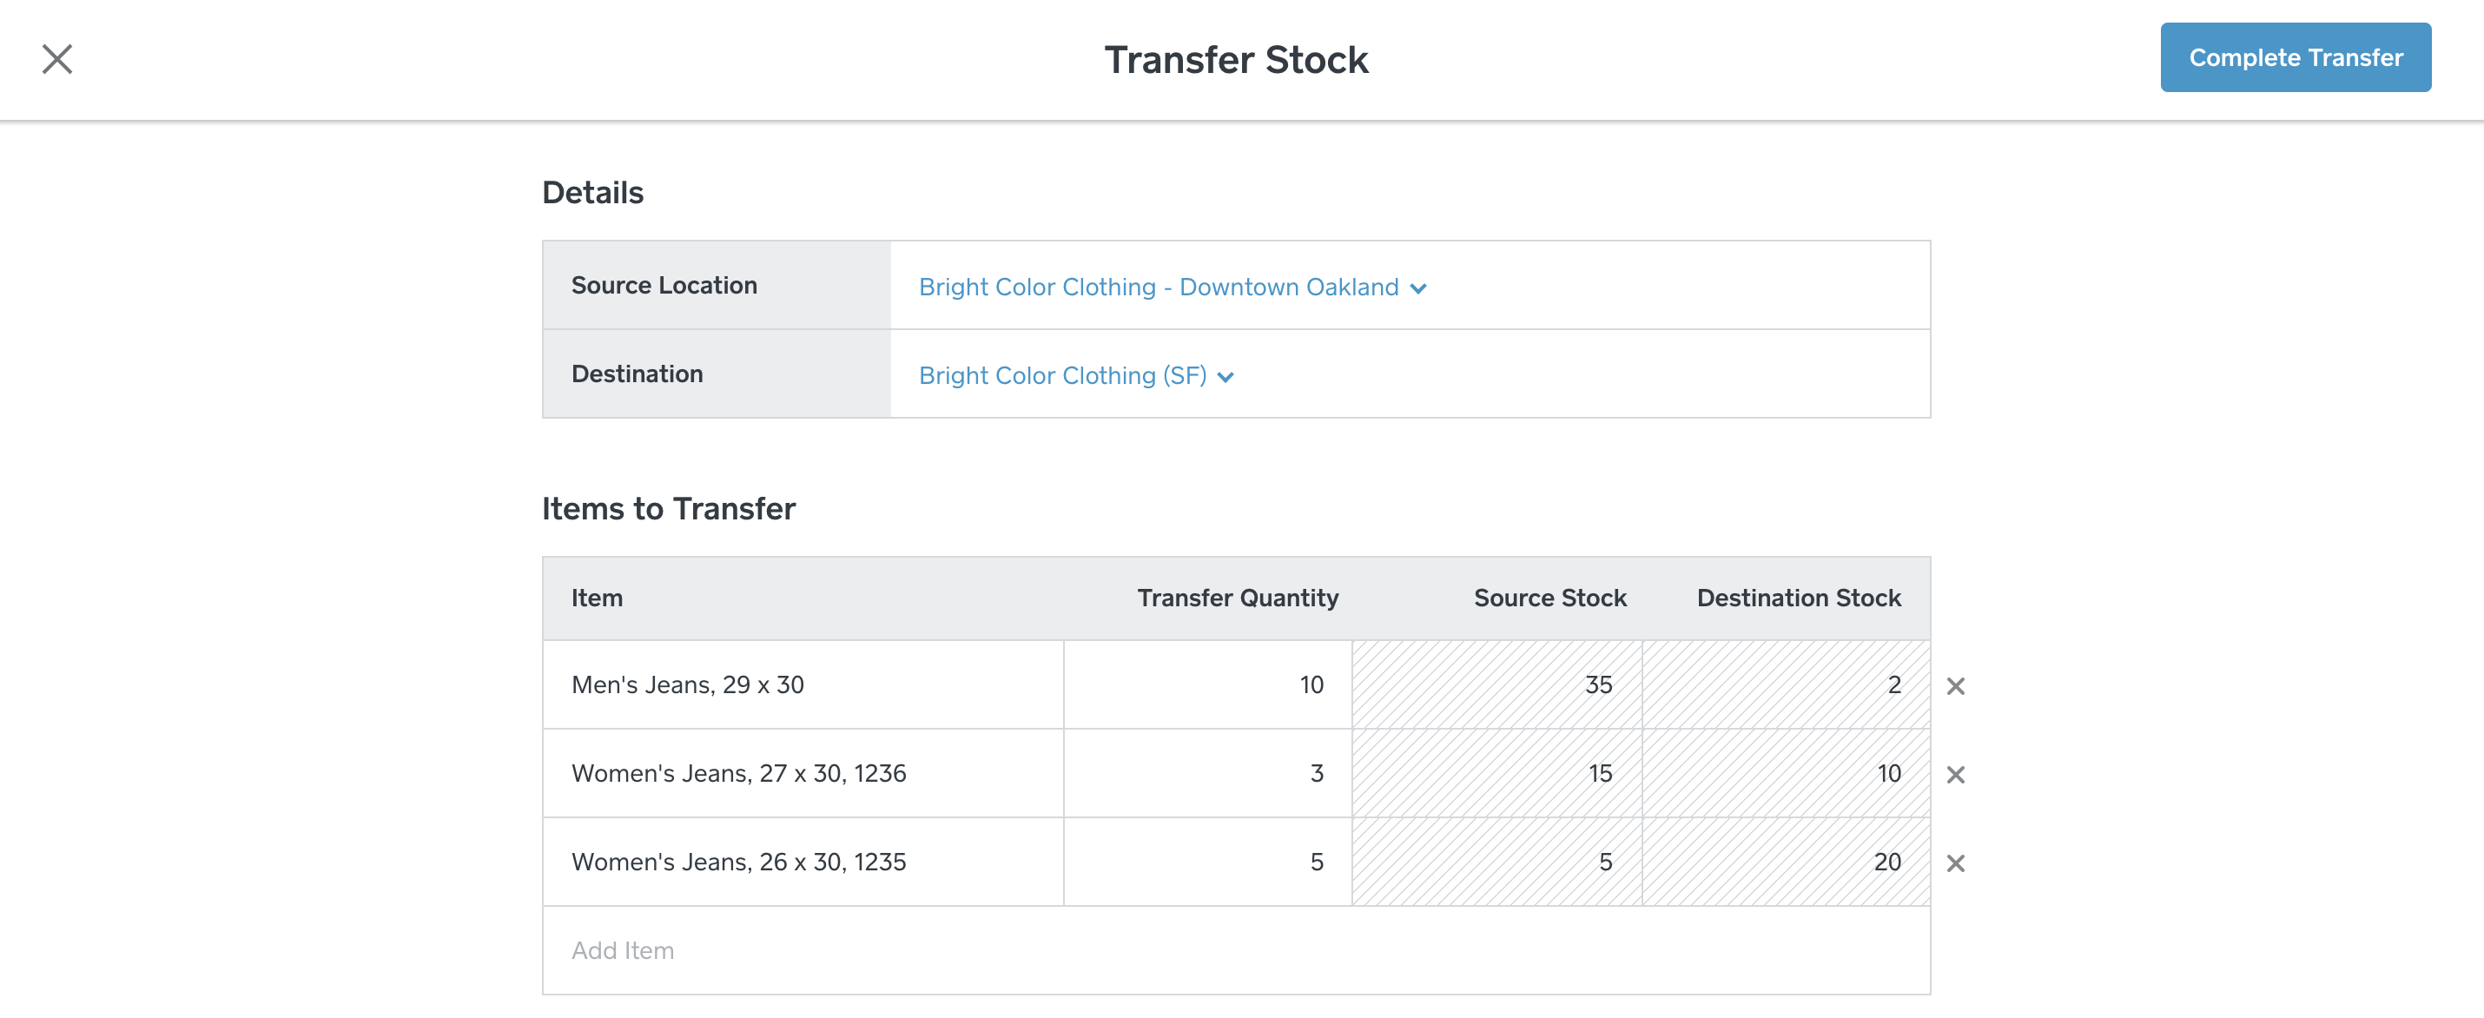This screenshot has height=1018, width=2484.
Task: Select the Women's Jeans, 27 x 30, 1236 item
Action: 738,774
